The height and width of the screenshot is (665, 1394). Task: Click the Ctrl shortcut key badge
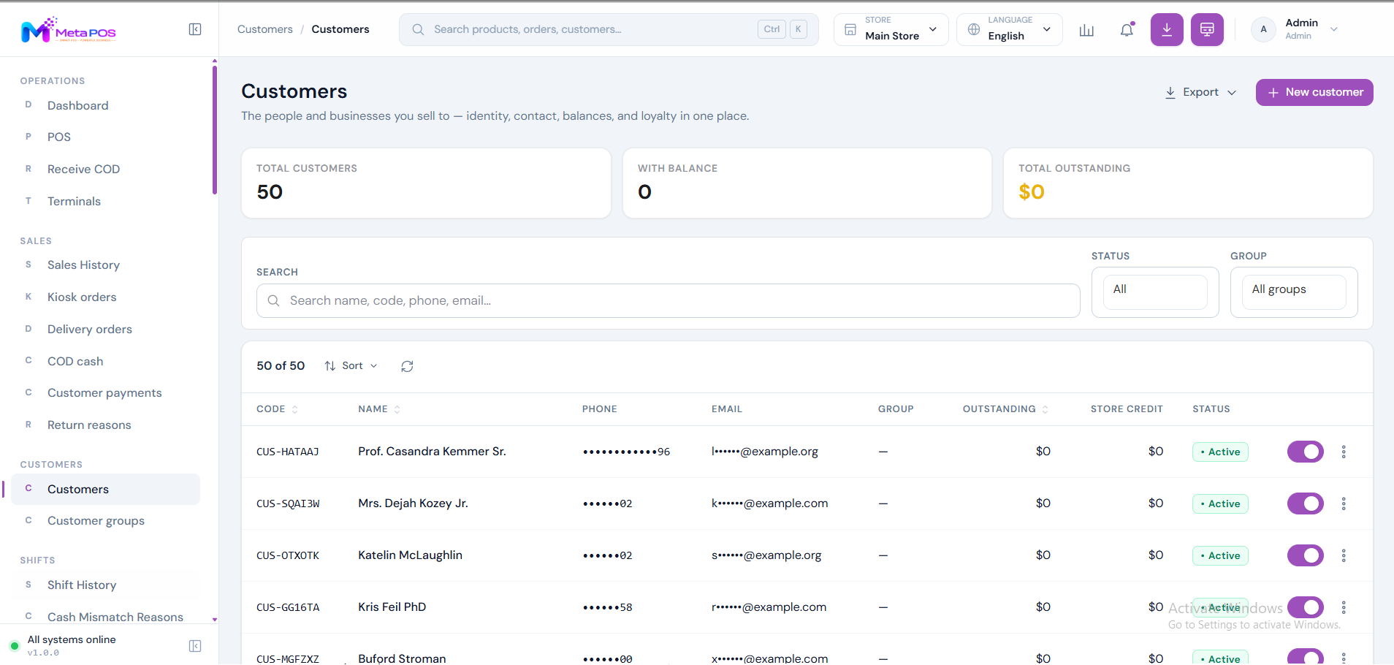click(772, 29)
